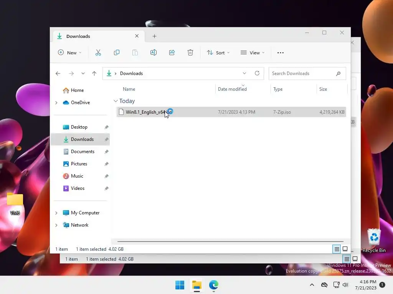Click the Copy icon in toolbar
Viewport: 393px width, 294px height.
(x=117, y=52)
